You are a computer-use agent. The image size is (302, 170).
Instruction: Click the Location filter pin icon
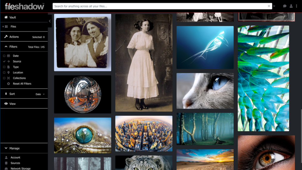pos(8,72)
